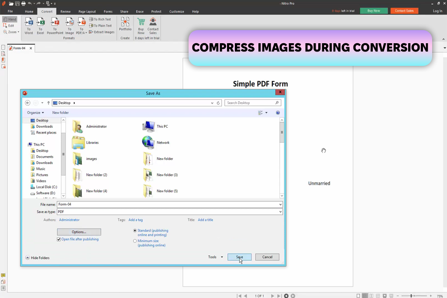Open the address bar path dropdown
Image resolution: width=447 pixels, height=298 pixels.
[x=212, y=103]
